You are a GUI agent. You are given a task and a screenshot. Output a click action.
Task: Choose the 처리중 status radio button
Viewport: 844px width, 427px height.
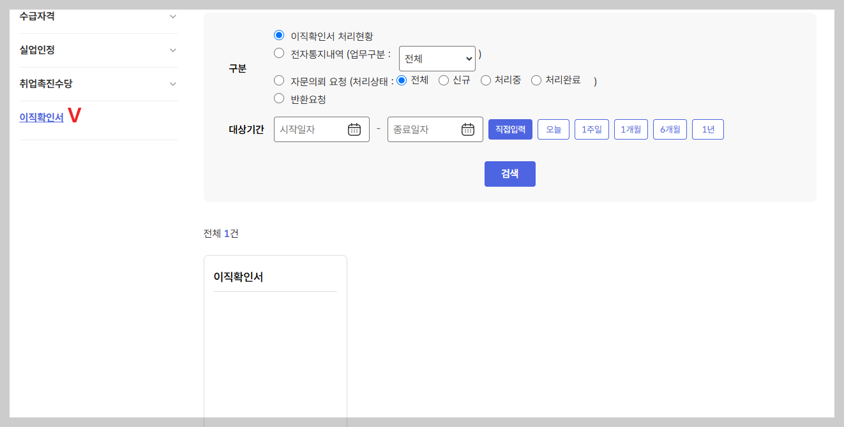tap(486, 80)
